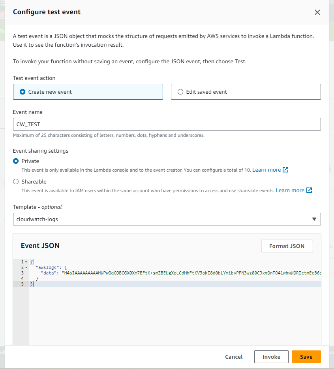Image resolution: width=334 pixels, height=369 pixels.
Task: Click line number 3 in the editor gutter
Action: tap(22, 273)
